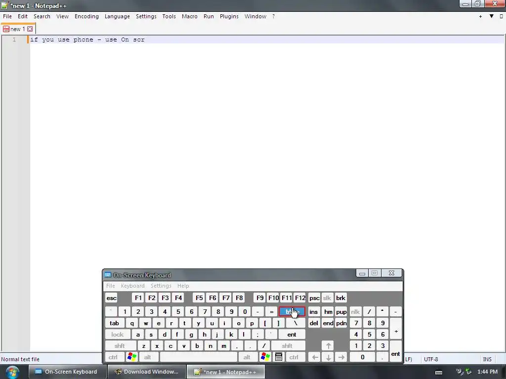Toggle the slk scroll lock key

(327, 298)
